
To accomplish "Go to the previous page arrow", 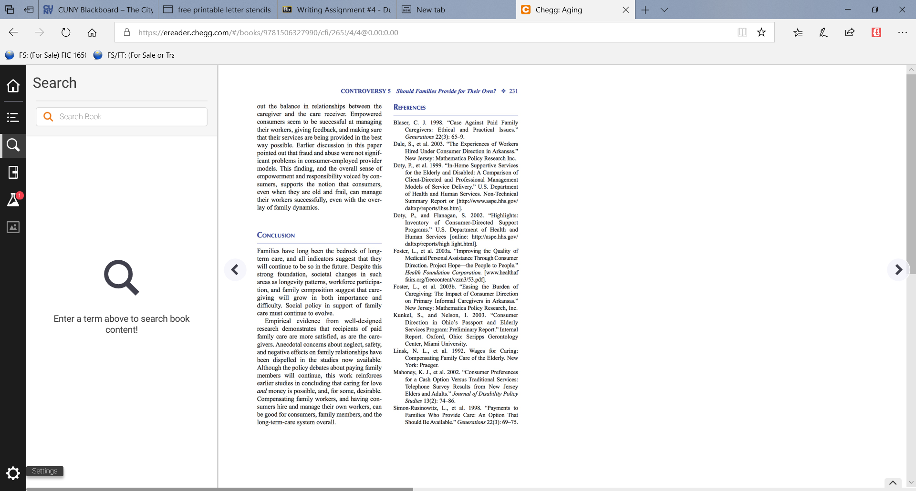I will (235, 270).
